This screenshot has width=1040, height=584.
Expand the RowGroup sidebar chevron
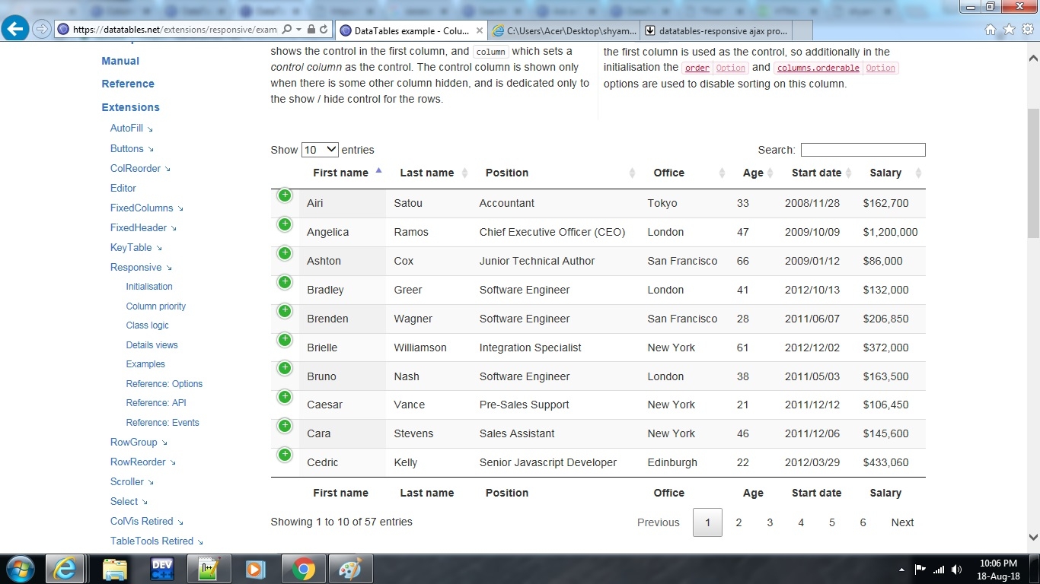[164, 442]
